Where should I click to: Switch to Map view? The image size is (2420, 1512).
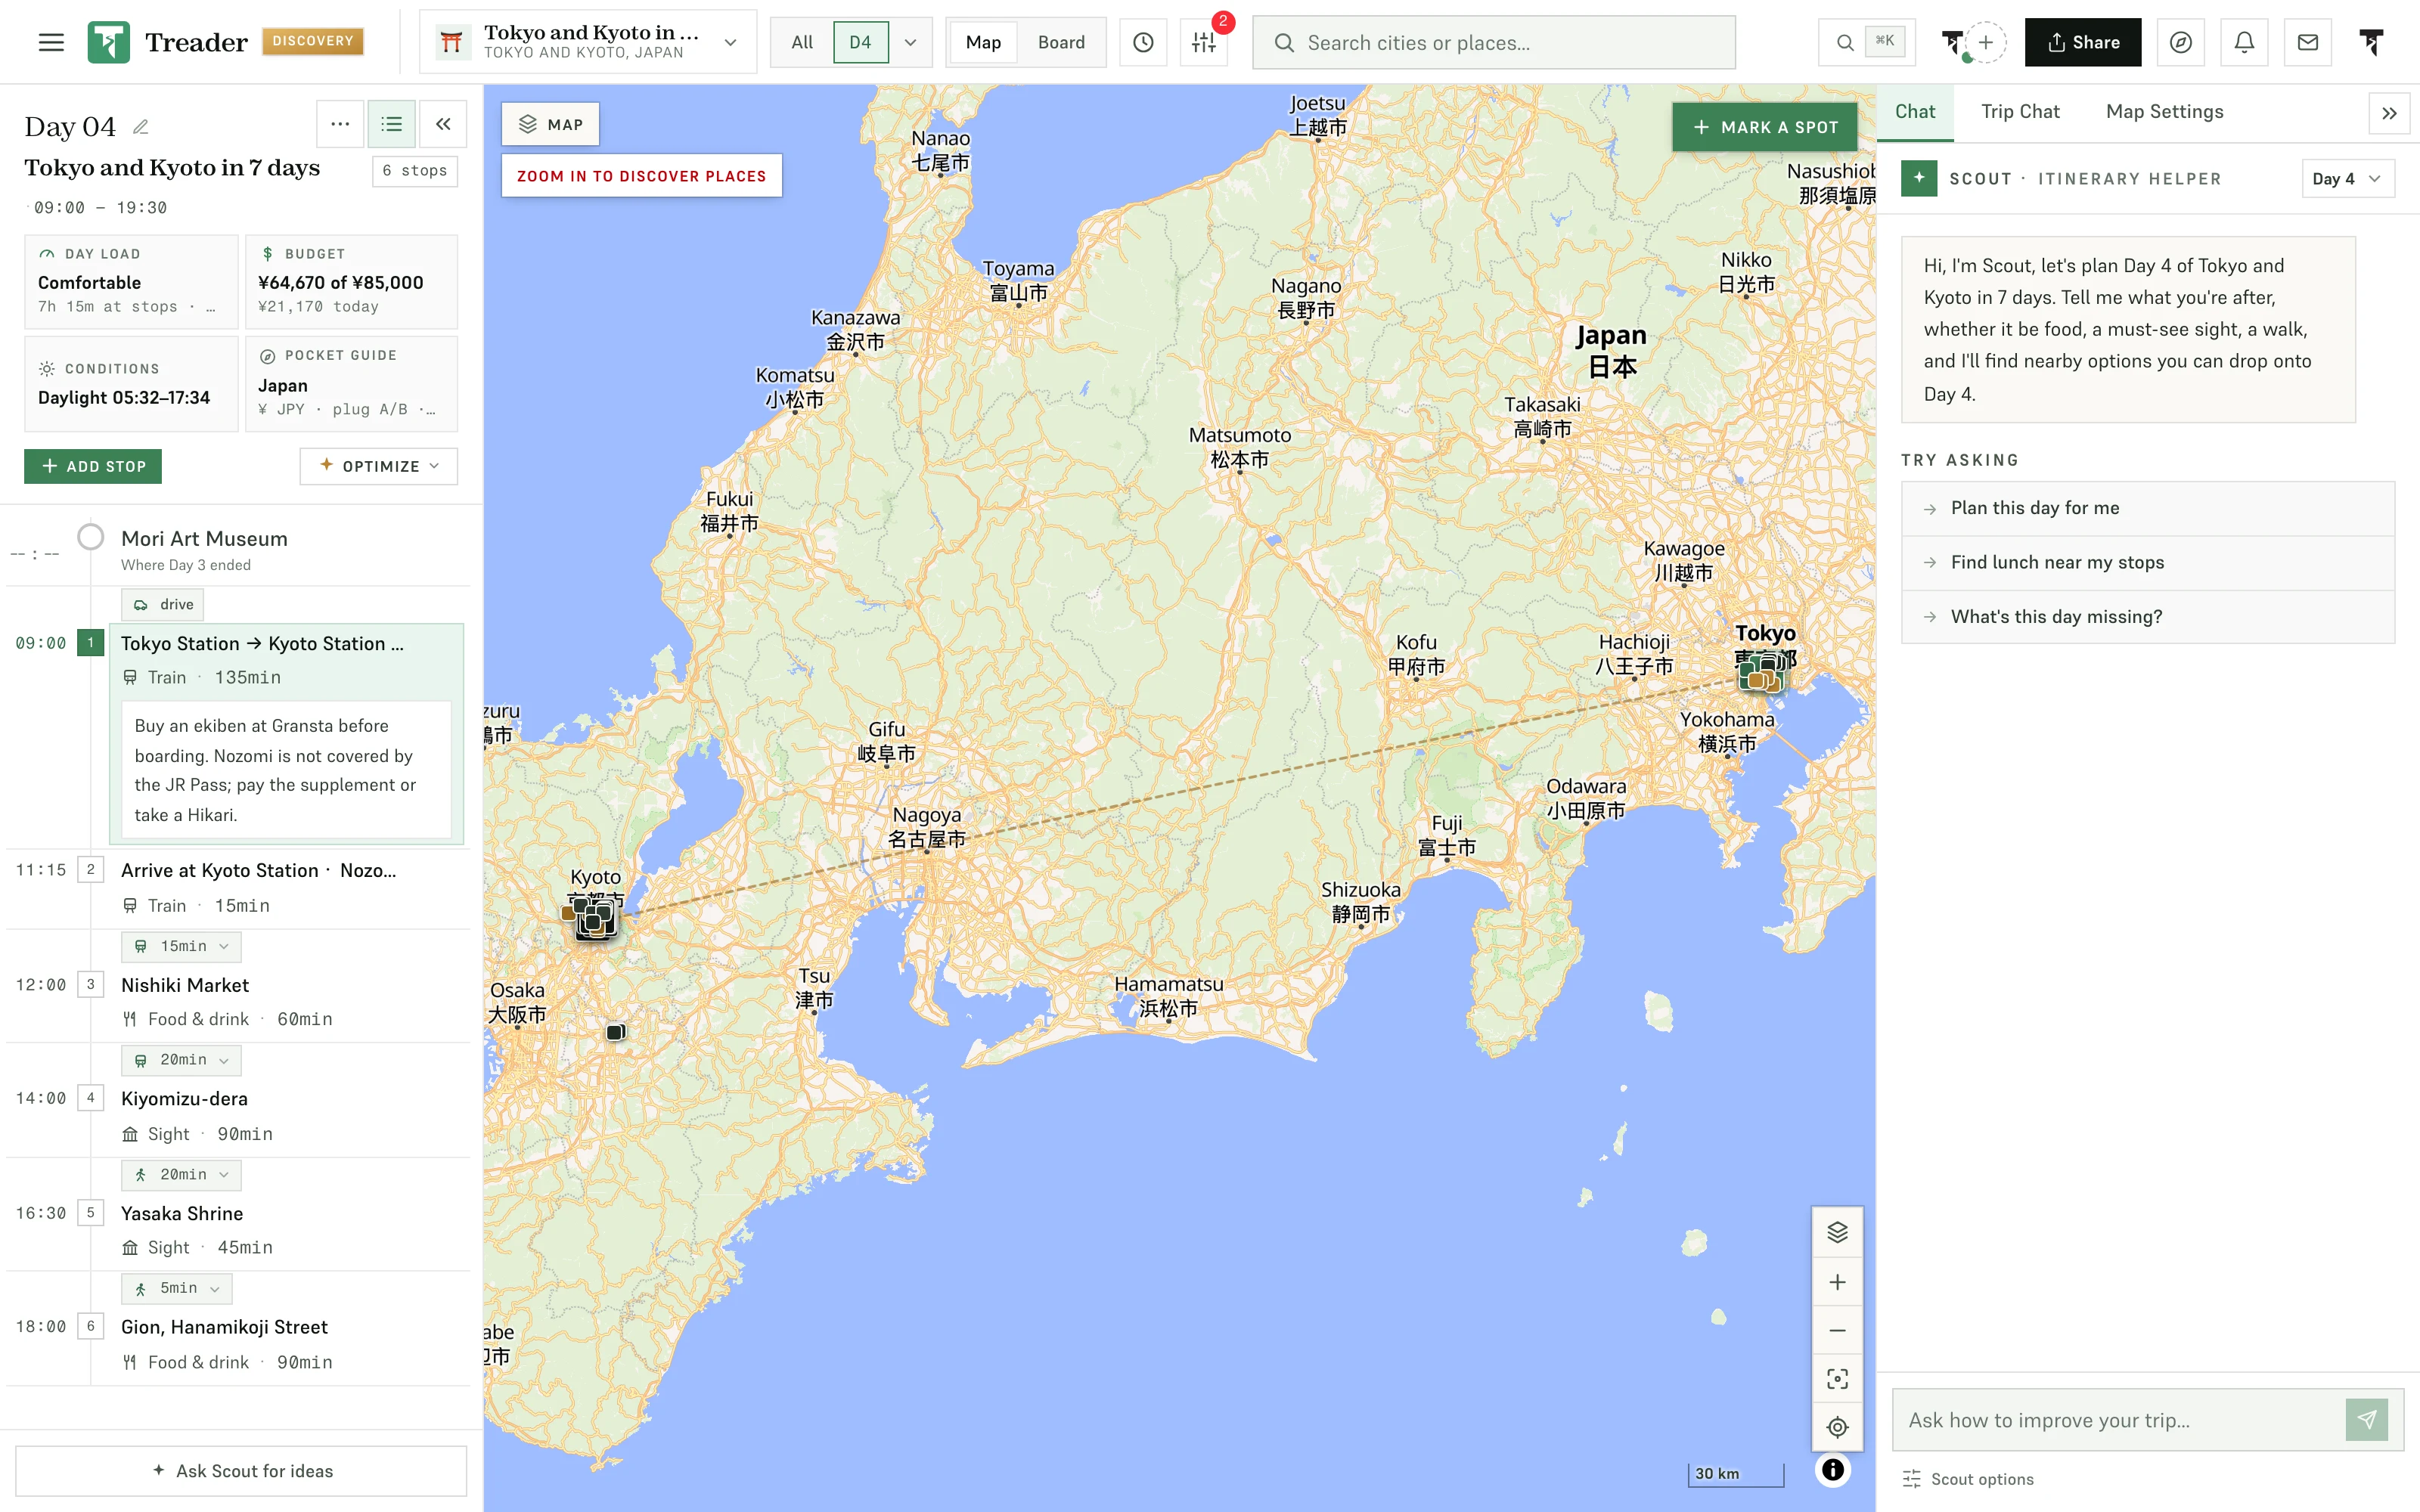(x=983, y=42)
